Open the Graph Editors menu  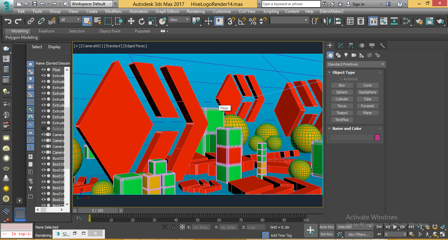(167, 11)
